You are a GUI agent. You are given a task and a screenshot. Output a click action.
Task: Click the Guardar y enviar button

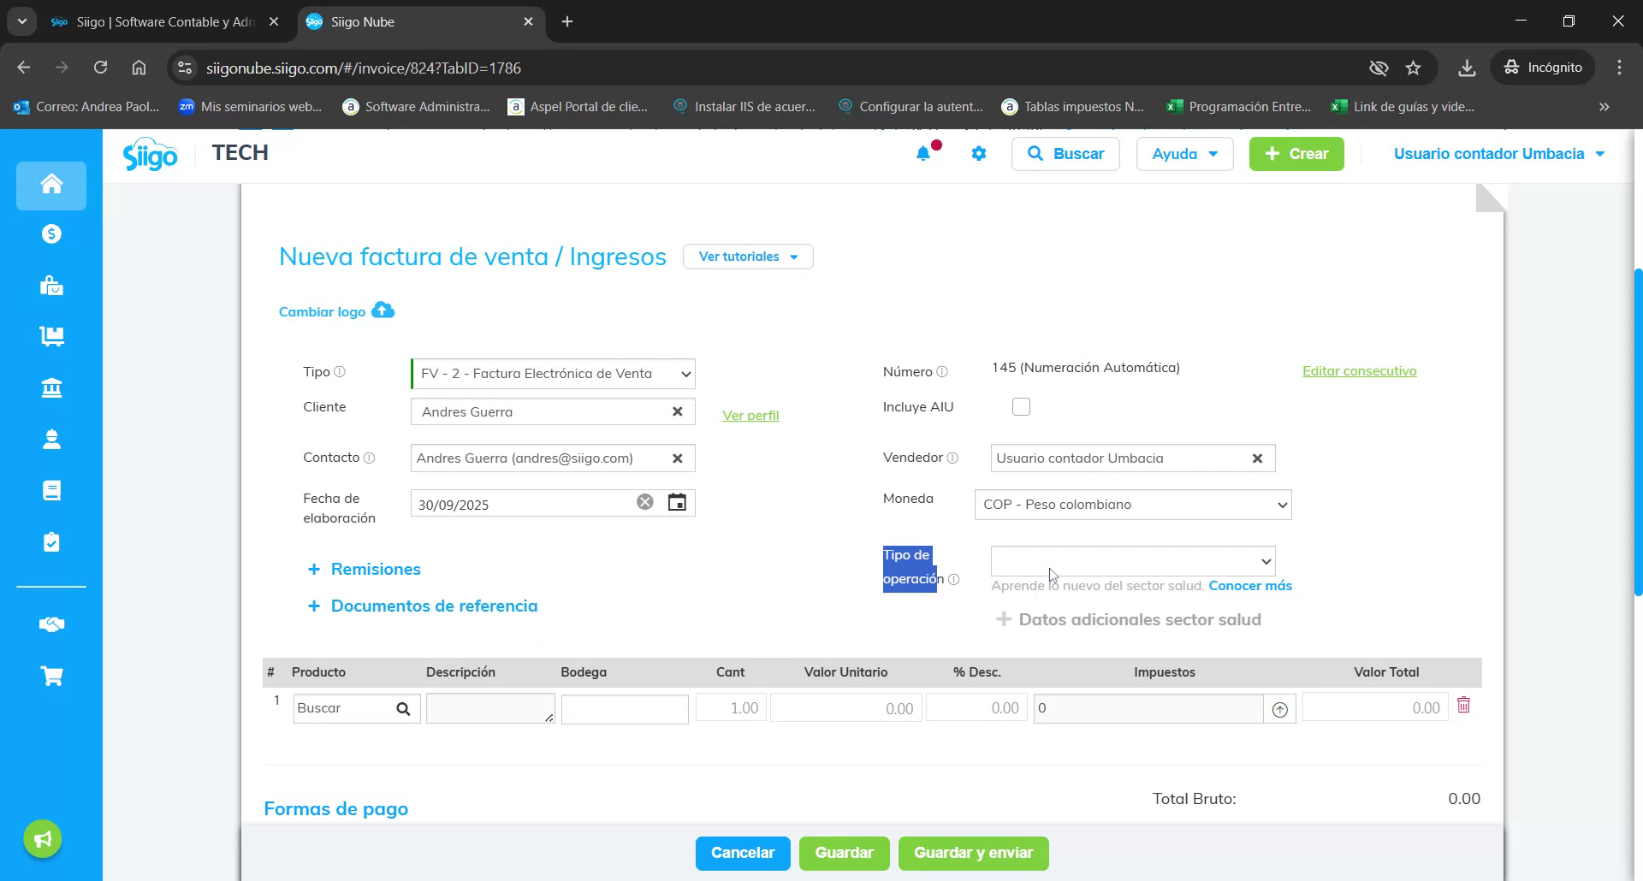pos(972,853)
